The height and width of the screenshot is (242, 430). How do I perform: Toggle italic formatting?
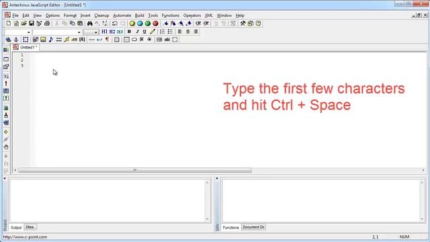pyautogui.click(x=137, y=32)
